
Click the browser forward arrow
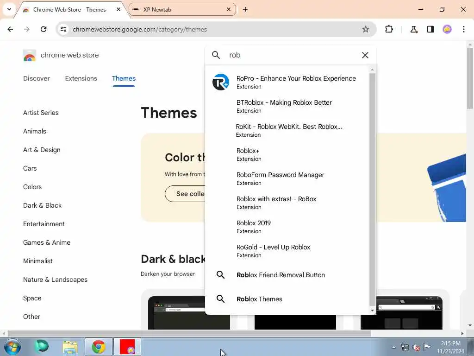27,29
